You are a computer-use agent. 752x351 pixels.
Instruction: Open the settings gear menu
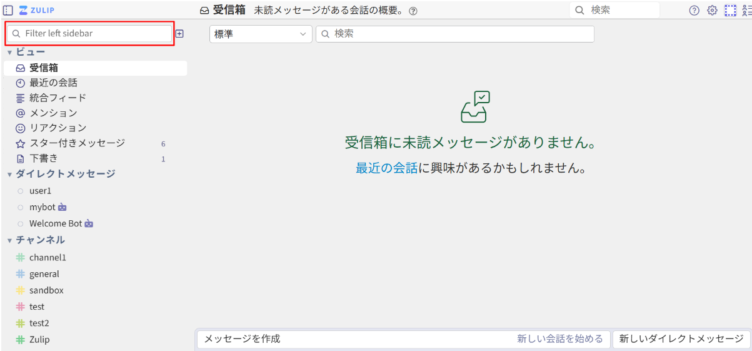[x=712, y=11]
